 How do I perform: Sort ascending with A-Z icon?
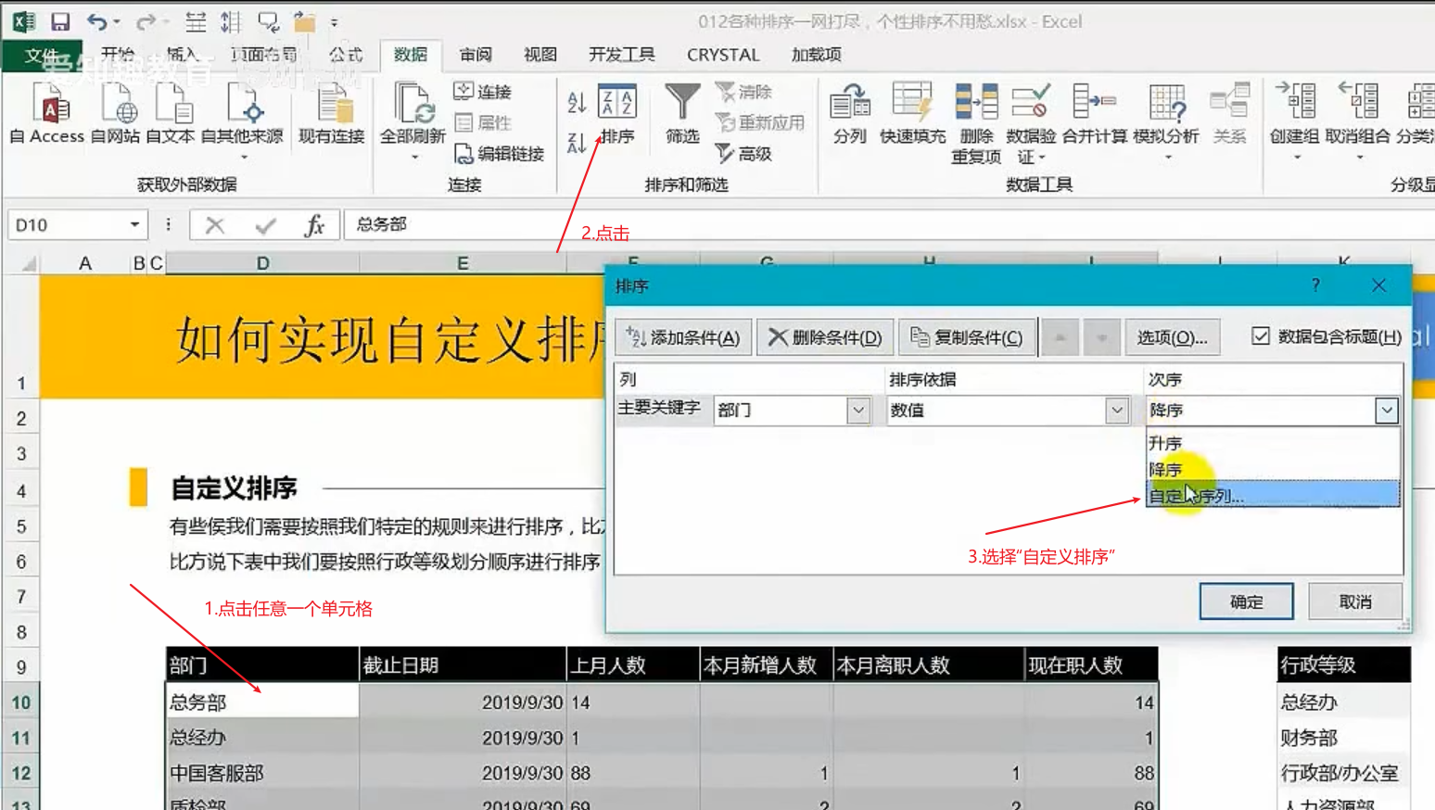[x=577, y=102]
